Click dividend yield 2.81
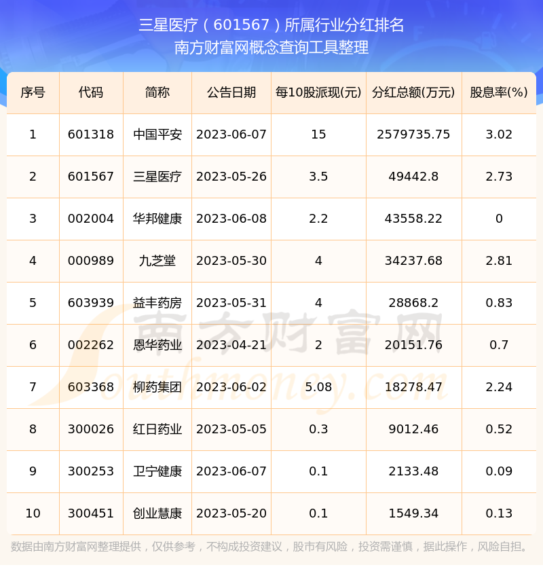 click(x=499, y=261)
